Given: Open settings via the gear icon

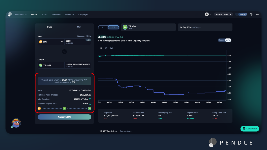Looking at the screenshot, I should click(x=251, y=14).
